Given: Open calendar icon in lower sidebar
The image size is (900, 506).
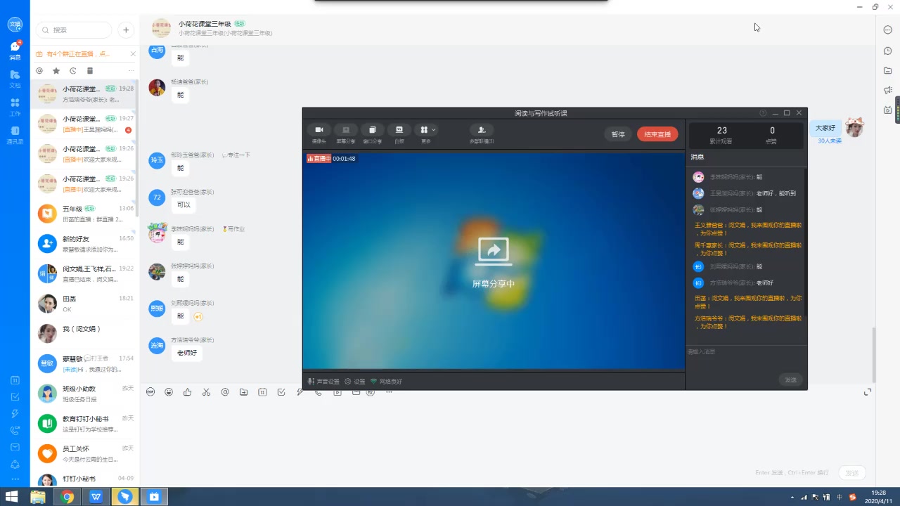Looking at the screenshot, I should click(15, 380).
